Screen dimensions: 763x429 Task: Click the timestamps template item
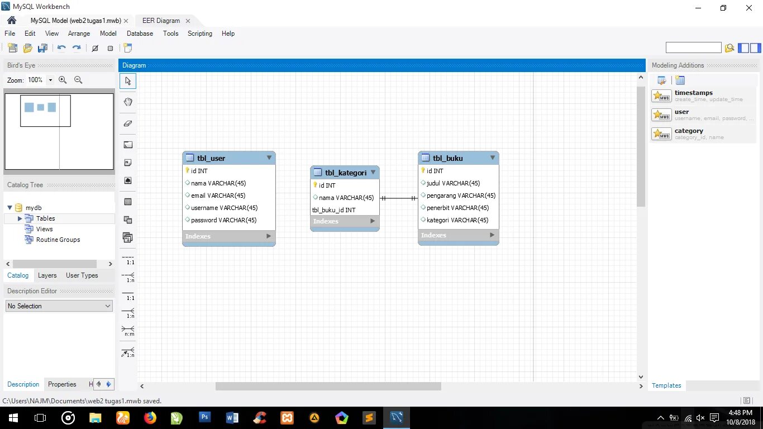[x=703, y=96]
